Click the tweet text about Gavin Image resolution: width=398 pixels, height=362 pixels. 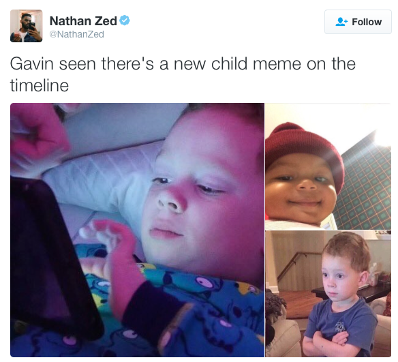pyautogui.click(x=183, y=74)
